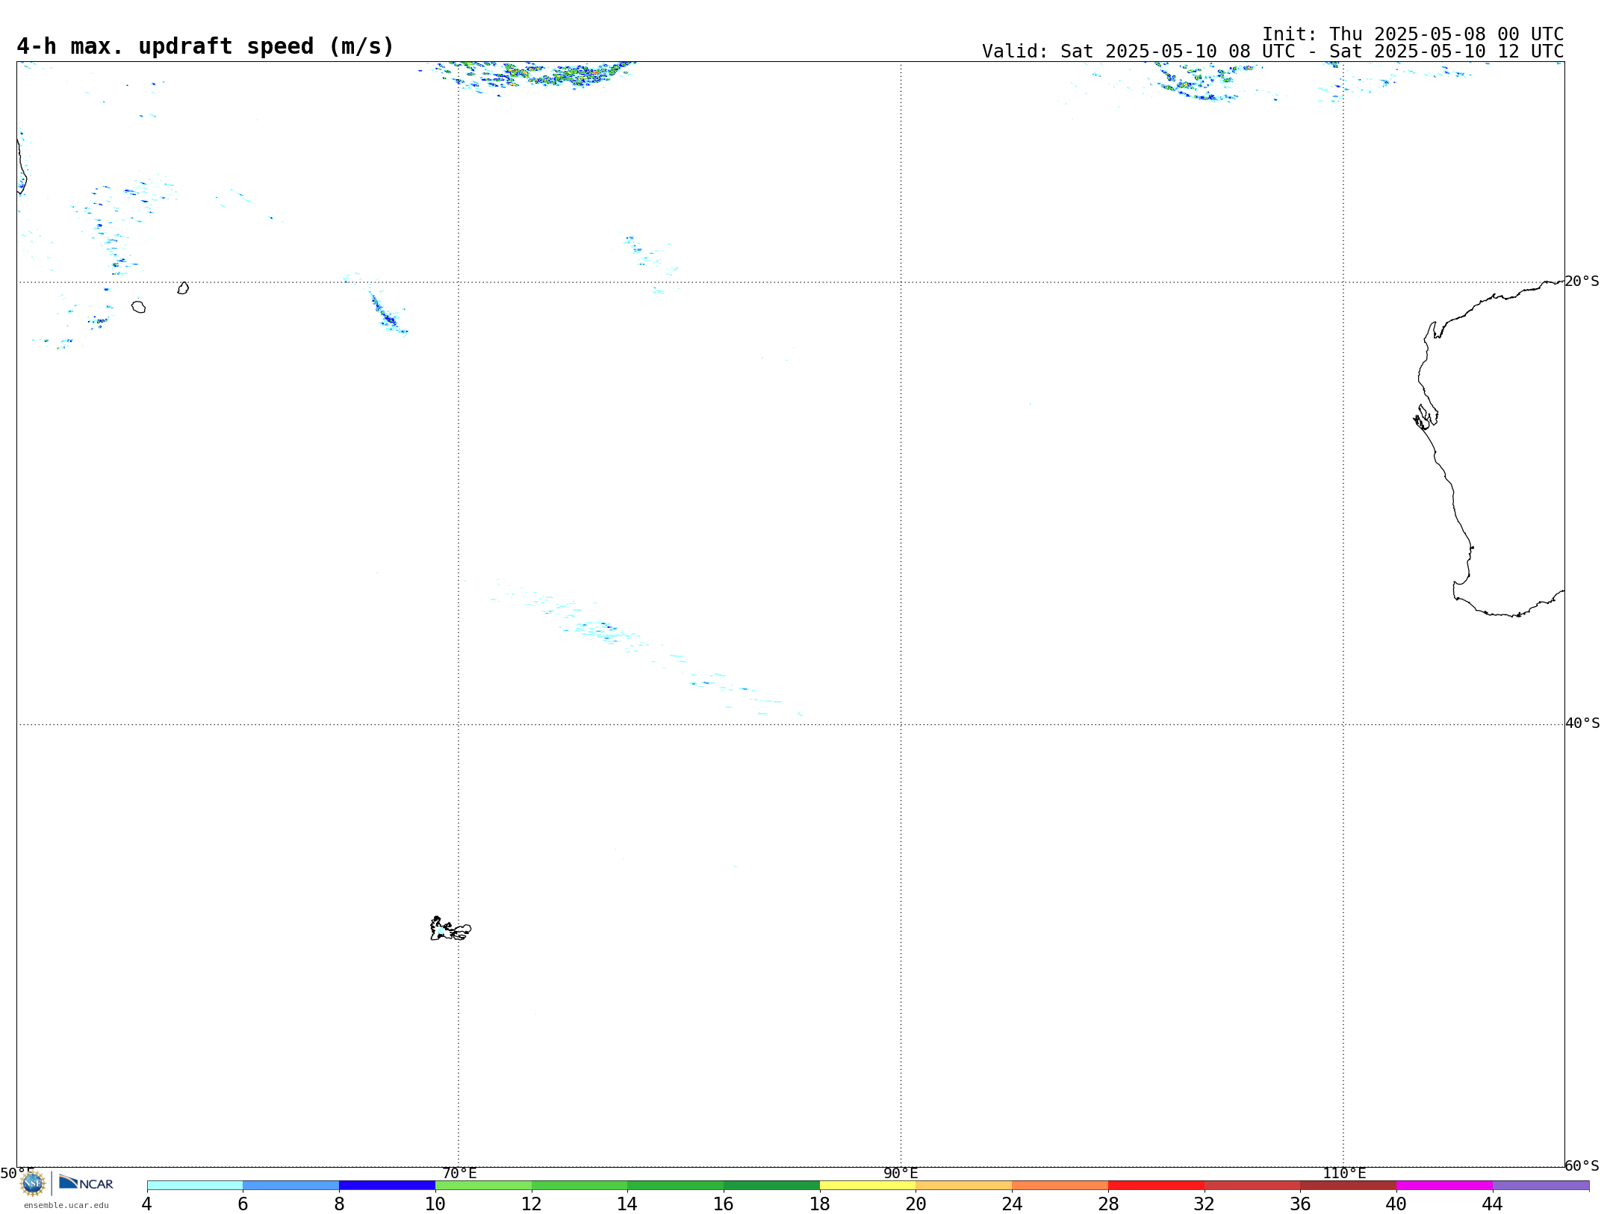Click the Kerguelen island outline on the map

point(450,929)
